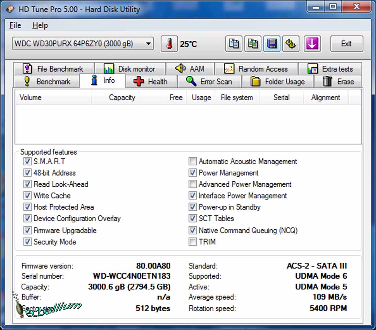Open the Erase tab
Screen dimensions: 376x330
338,82
